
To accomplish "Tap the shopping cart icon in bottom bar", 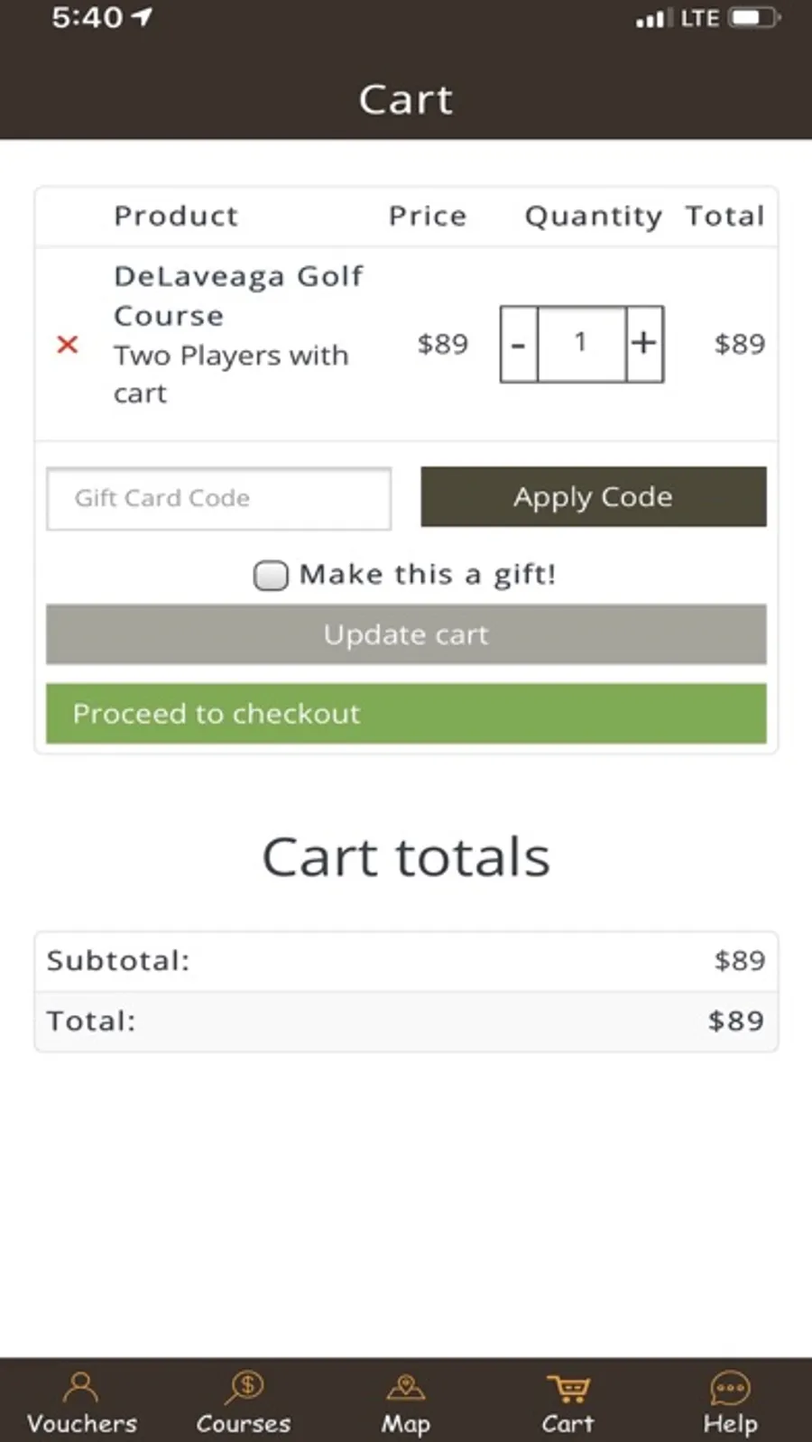I will point(568,1388).
